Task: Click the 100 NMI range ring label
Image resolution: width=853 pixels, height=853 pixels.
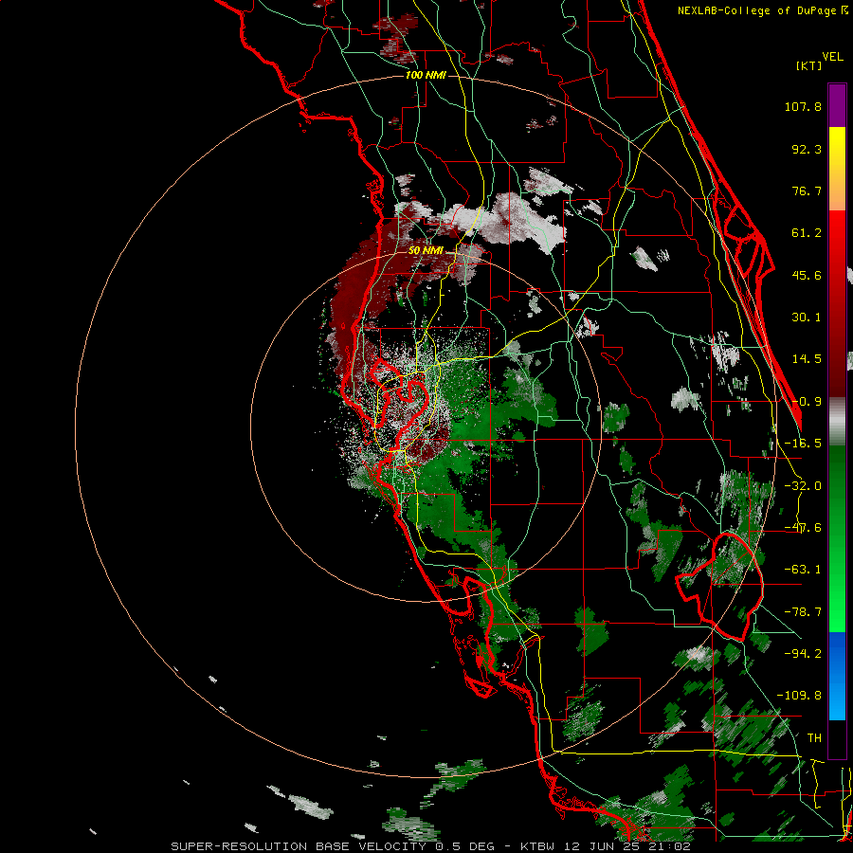Action: click(426, 75)
